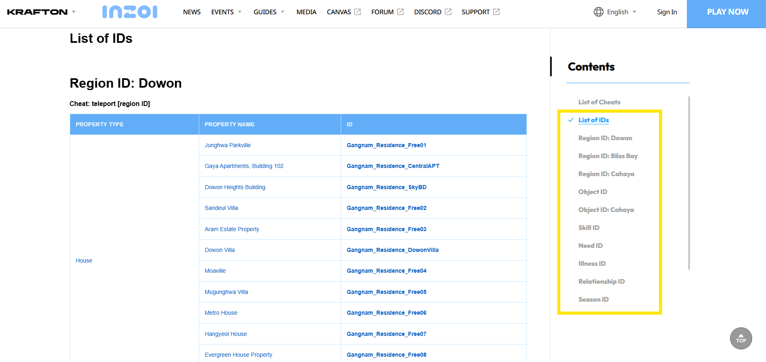This screenshot has height=362, width=766.
Task: Jump to Season ID section
Action: click(x=593, y=299)
